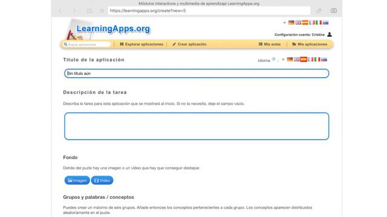Screen dimensions: 387x217
Task: Select the Italian flag in the top header
Action: [319, 23]
